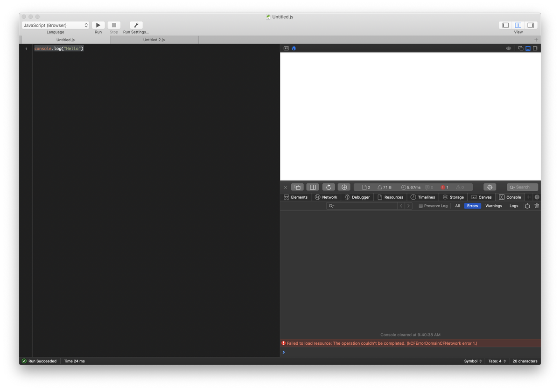Click line number 1 in gutter
The image size is (560, 390).
(x=26, y=49)
